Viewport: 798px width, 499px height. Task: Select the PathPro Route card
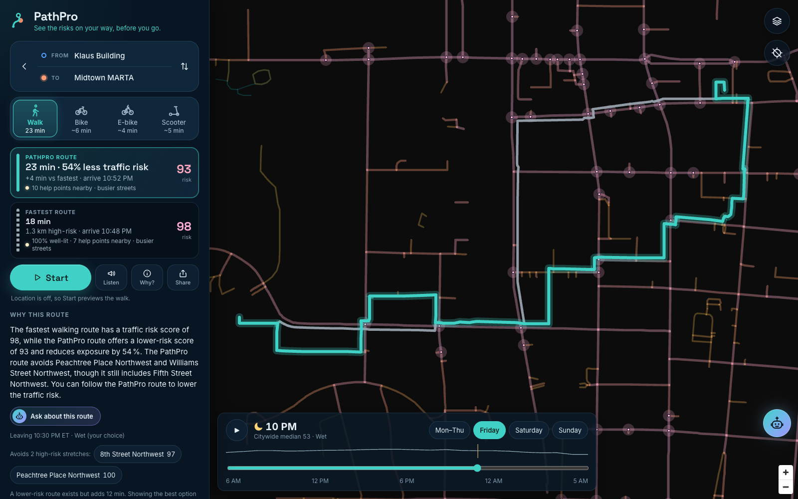pyautogui.click(x=104, y=173)
